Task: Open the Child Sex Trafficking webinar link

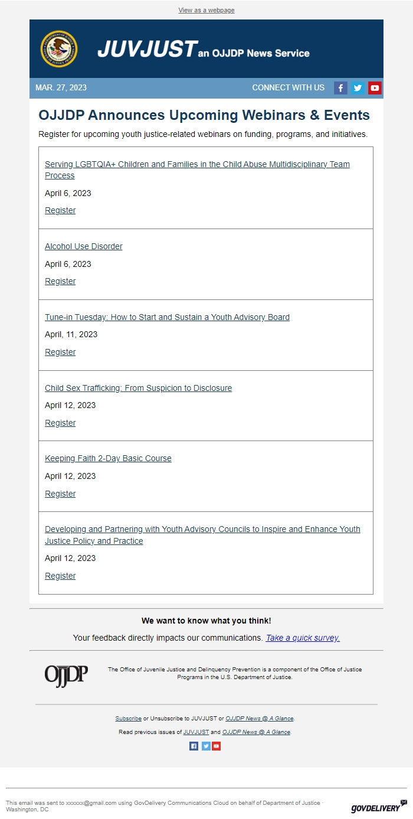Action: point(138,388)
